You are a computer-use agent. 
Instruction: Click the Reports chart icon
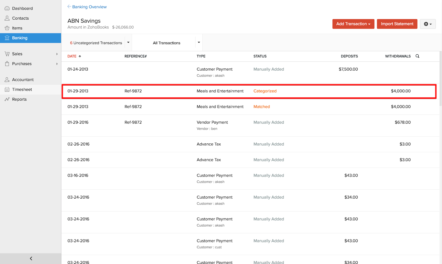7,99
